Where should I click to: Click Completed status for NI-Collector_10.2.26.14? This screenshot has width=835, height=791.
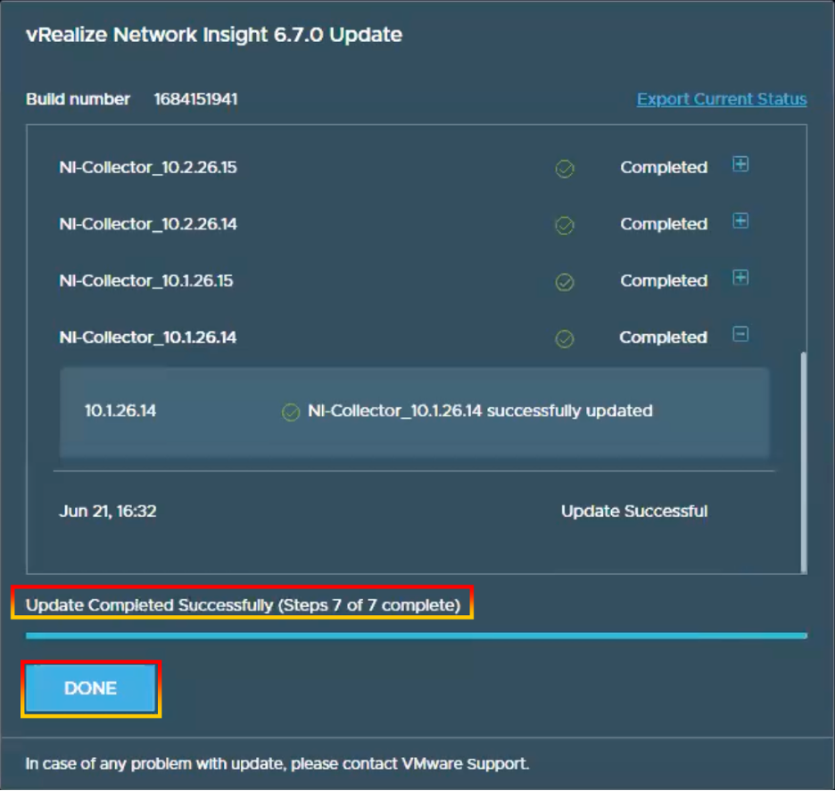pyautogui.click(x=664, y=224)
